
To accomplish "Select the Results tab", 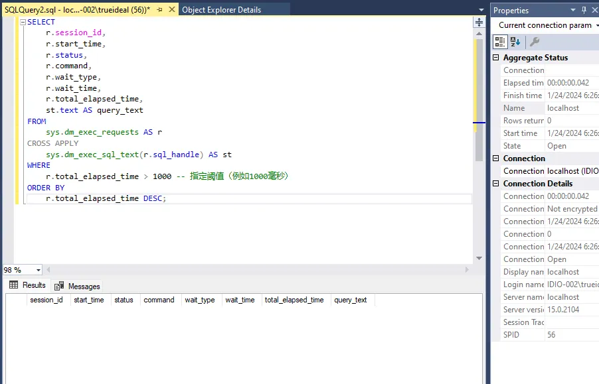I will 28,285.
